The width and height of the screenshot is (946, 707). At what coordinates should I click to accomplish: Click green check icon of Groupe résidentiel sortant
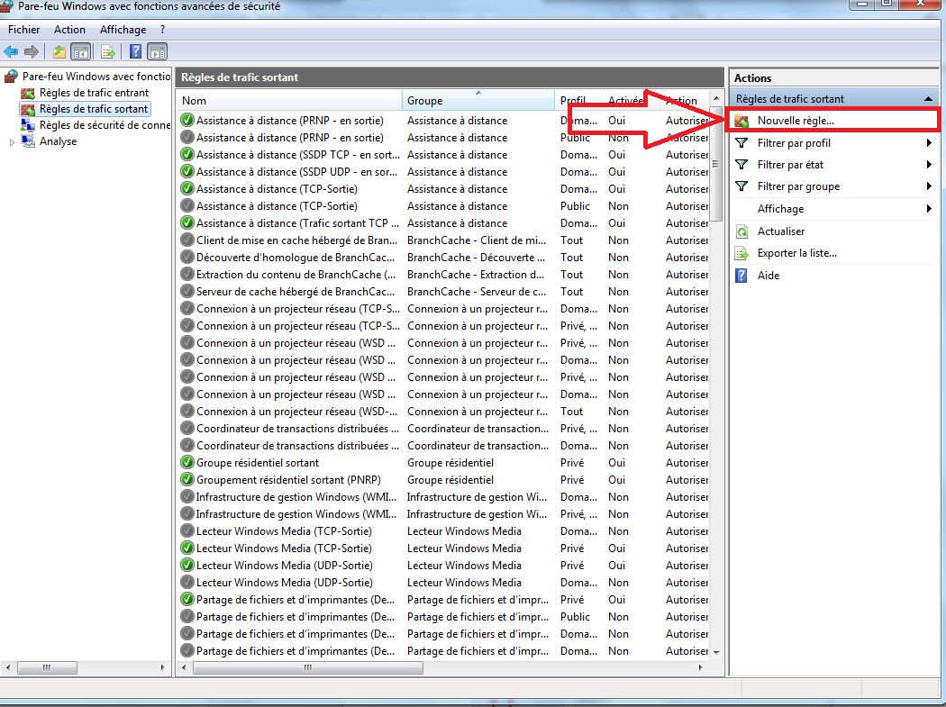[187, 463]
